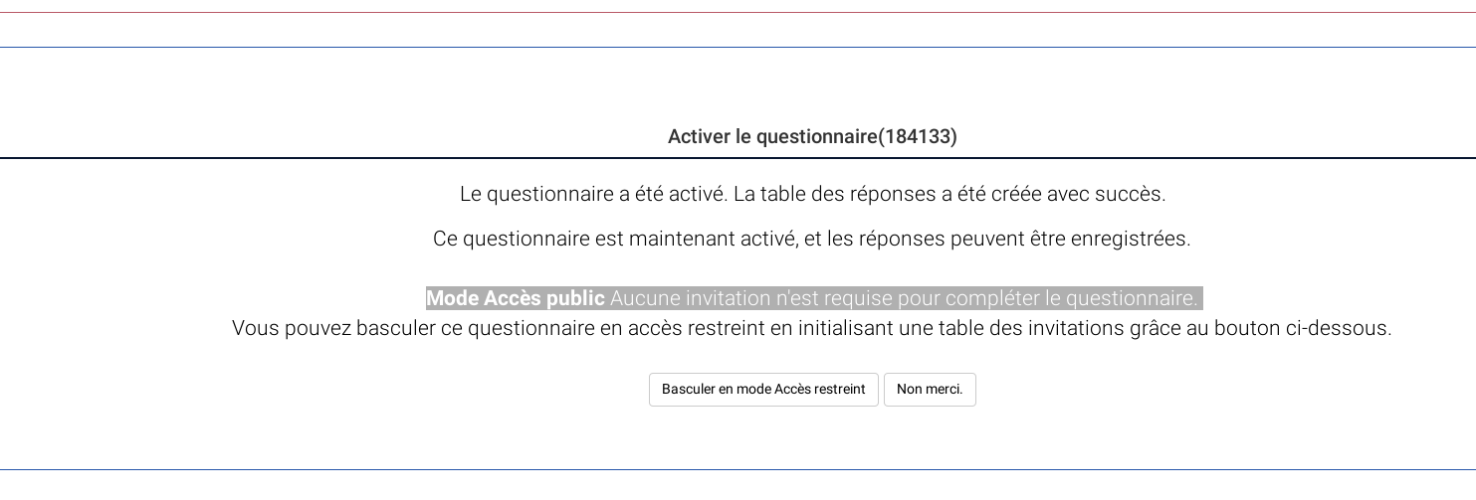Click the bold "Mode Accès public" label

point(516,299)
